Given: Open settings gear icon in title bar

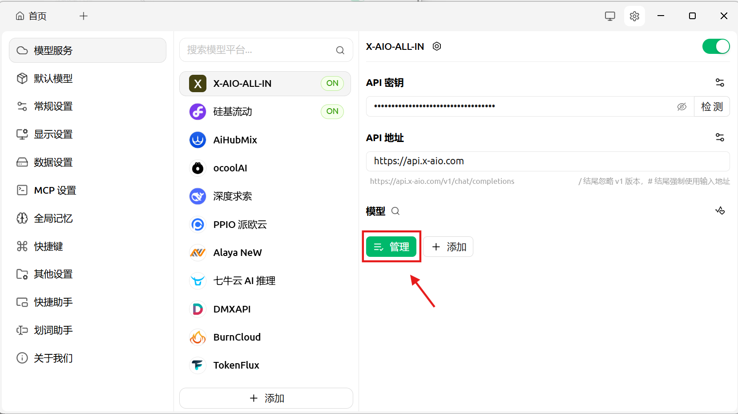Looking at the screenshot, I should click(x=634, y=16).
